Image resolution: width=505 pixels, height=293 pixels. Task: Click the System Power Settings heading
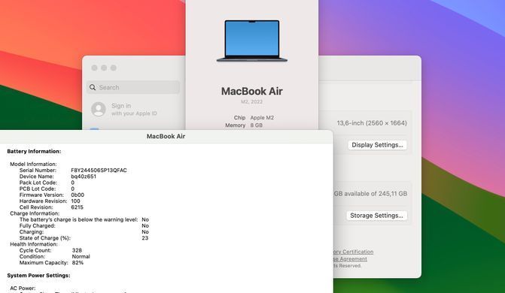coord(38,275)
